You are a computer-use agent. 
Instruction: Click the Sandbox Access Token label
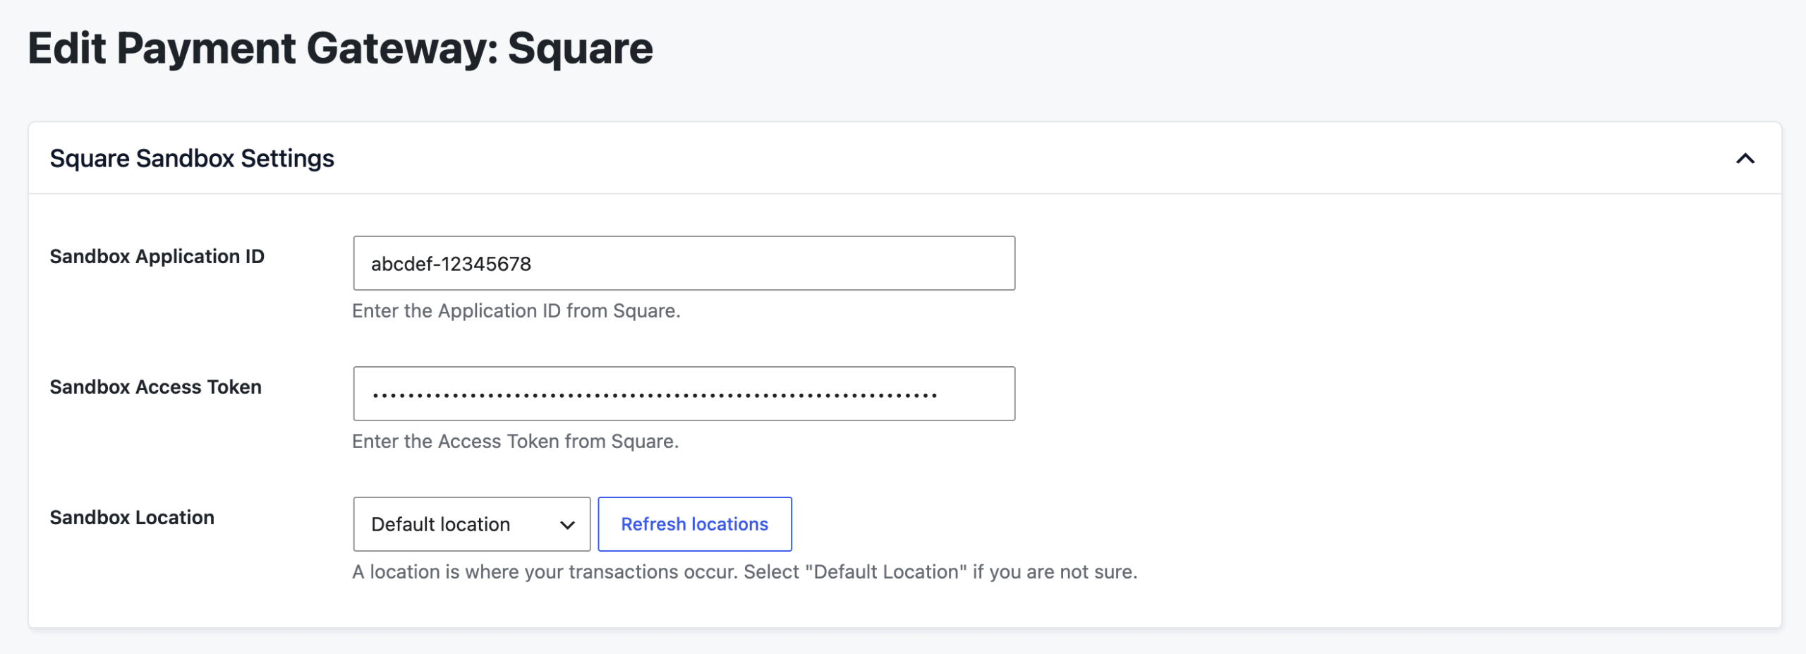tap(155, 387)
